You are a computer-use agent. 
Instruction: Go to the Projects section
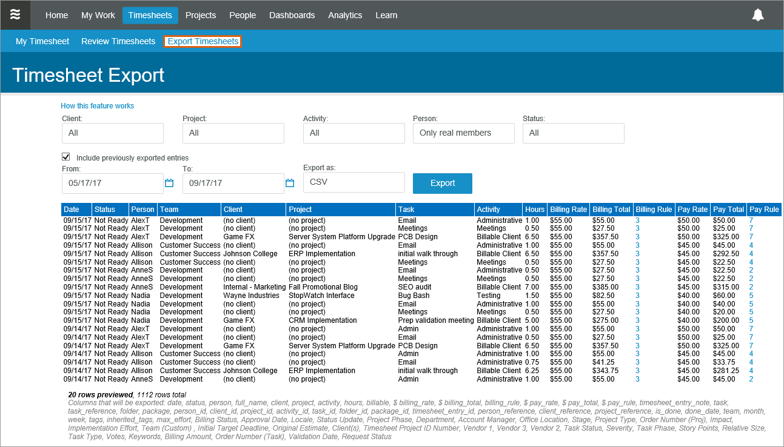pyautogui.click(x=201, y=15)
